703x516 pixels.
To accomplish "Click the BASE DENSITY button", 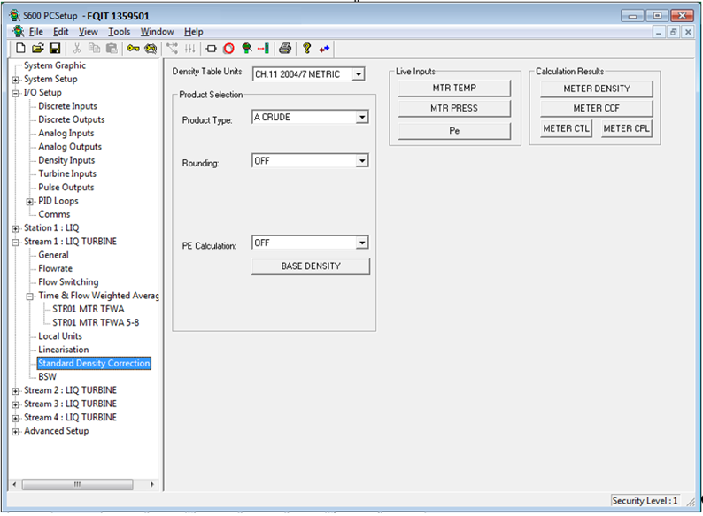I will [x=311, y=266].
